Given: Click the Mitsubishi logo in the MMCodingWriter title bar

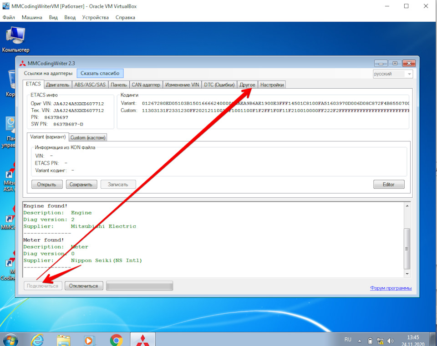Looking at the screenshot, I should point(23,64).
